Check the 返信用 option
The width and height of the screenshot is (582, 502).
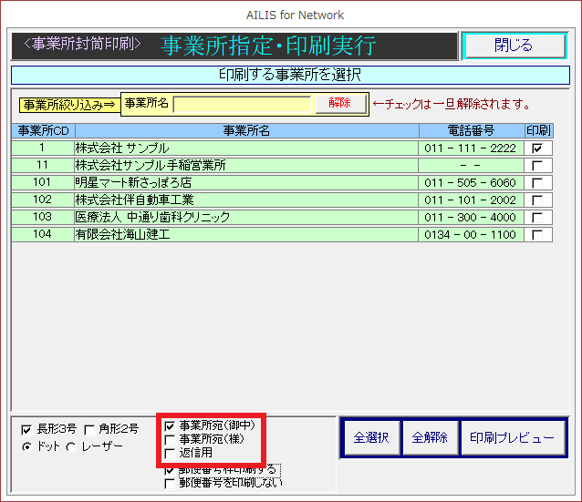(170, 453)
